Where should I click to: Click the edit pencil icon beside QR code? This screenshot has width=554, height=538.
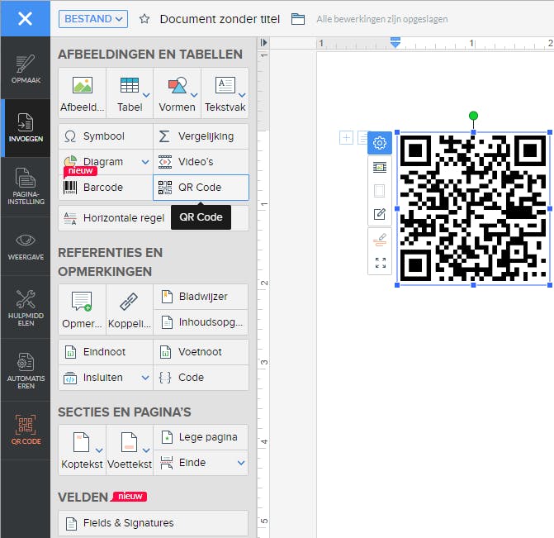[x=380, y=214]
